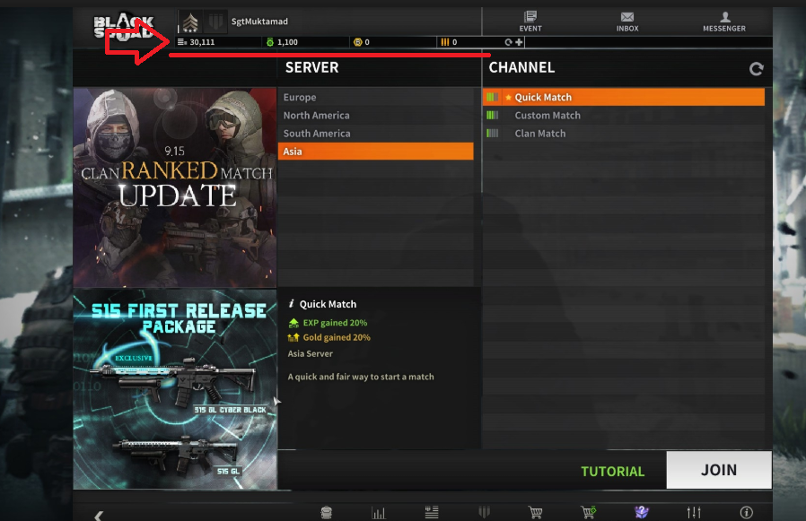
Task: Open the ranking list icon
Action: pos(432,512)
